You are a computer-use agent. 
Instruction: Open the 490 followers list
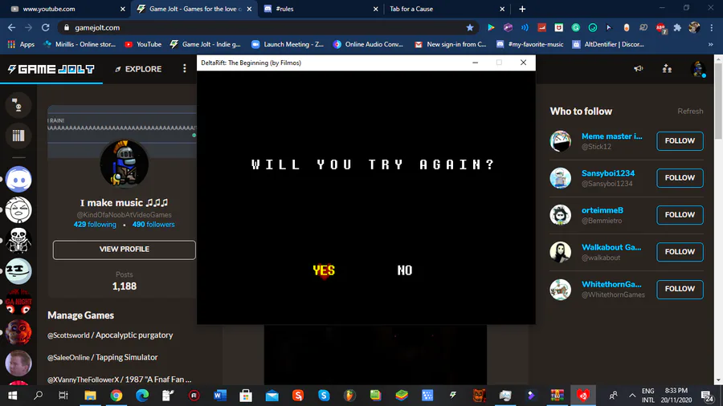click(x=153, y=225)
